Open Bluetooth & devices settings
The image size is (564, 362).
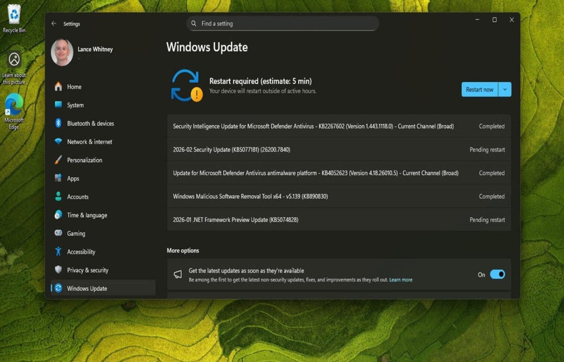(x=103, y=123)
